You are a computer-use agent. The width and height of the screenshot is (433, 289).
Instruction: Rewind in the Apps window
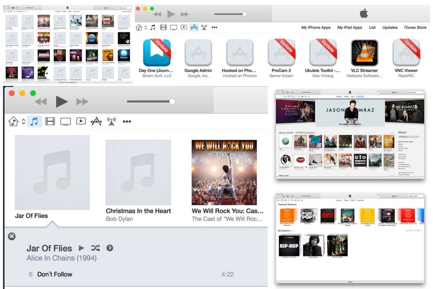tap(157, 14)
